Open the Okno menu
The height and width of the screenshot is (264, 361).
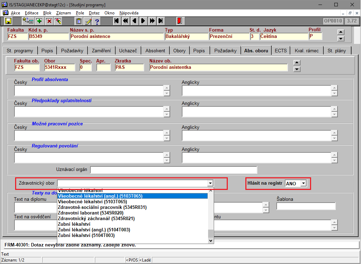[109, 13]
